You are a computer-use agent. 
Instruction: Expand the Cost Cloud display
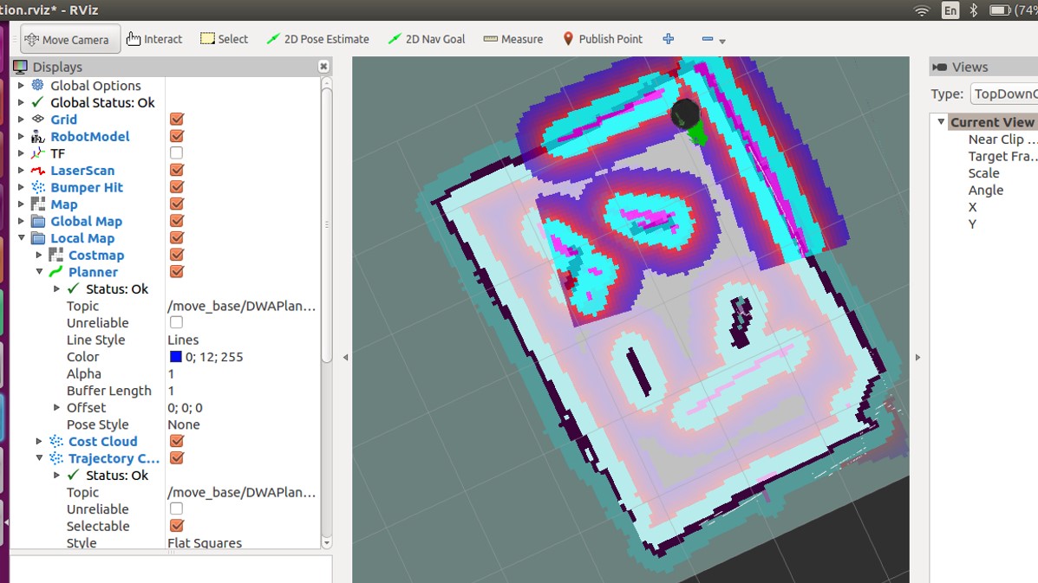pyautogui.click(x=39, y=442)
